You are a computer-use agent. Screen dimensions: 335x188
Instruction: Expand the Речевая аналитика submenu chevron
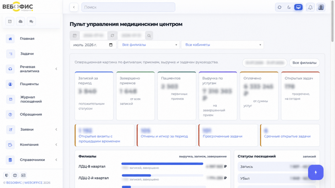click(56, 69)
